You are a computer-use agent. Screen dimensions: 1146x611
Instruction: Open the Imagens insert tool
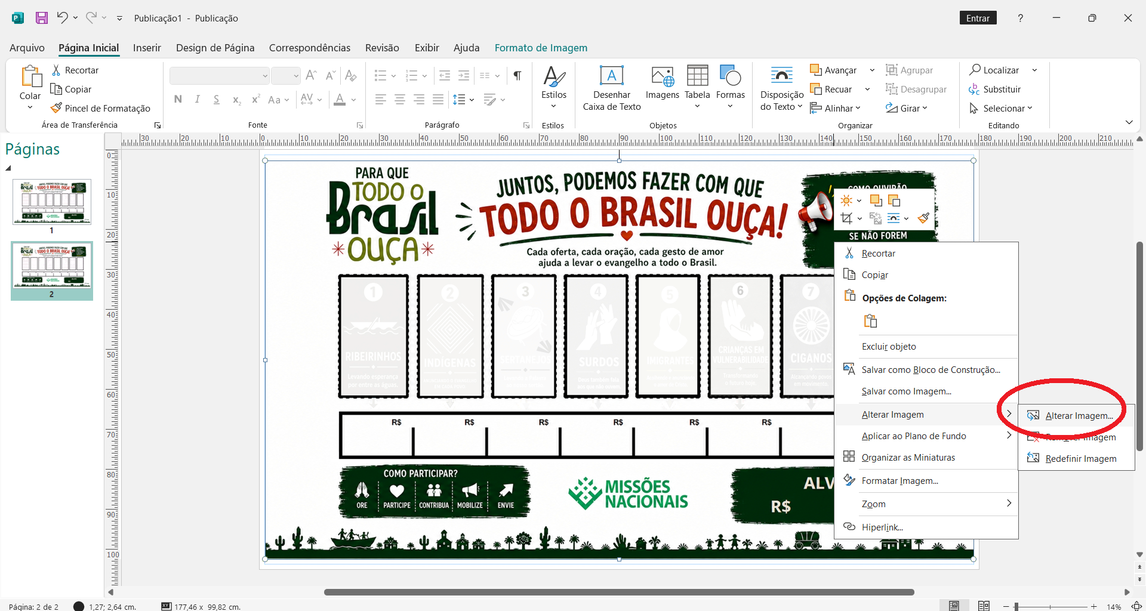[663, 82]
